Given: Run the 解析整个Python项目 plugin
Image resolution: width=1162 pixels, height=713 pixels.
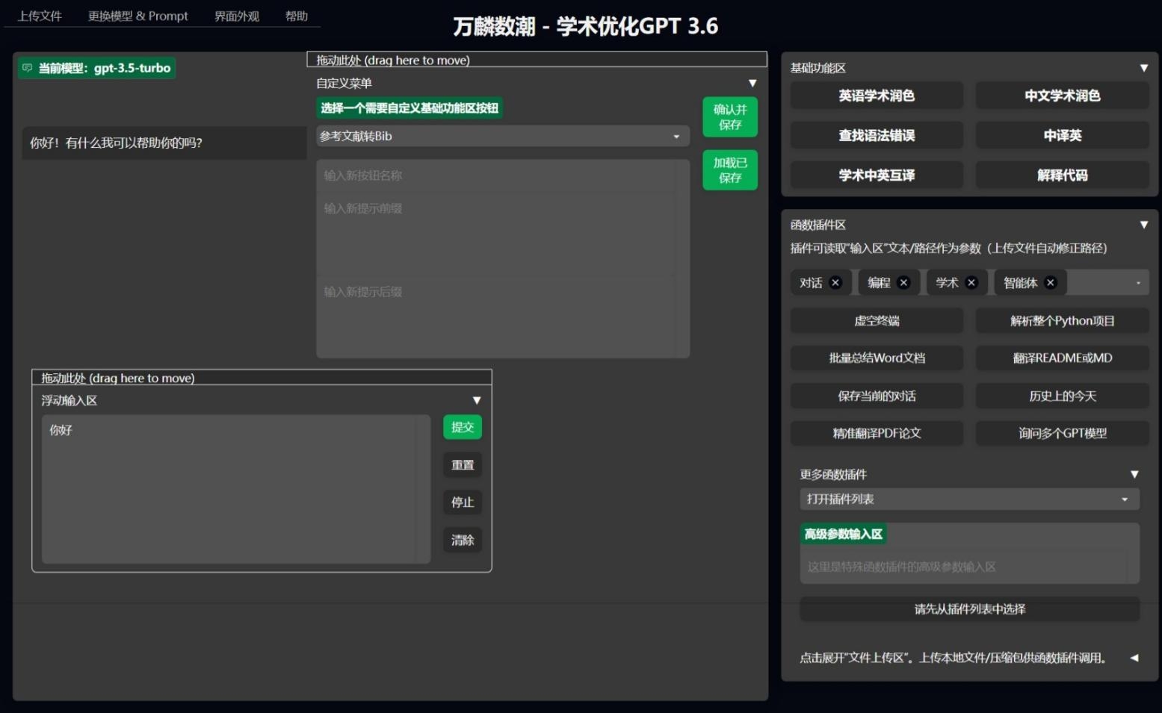Looking at the screenshot, I should click(1062, 321).
